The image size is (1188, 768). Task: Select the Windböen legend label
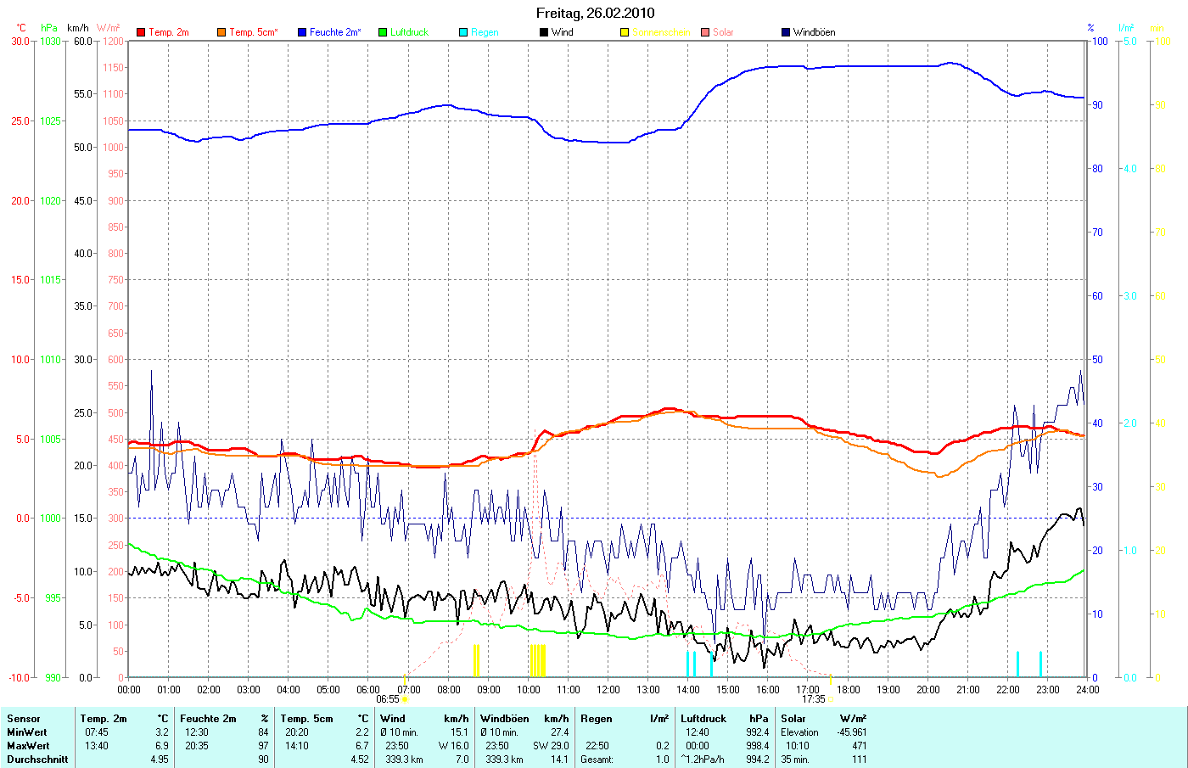(x=814, y=32)
